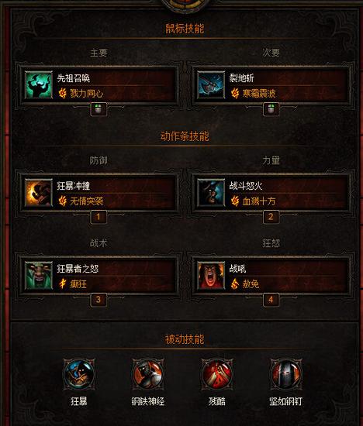Click hotkey slot 3 under 狂暴者之怒
This screenshot has height=426, width=363.
coord(99,300)
